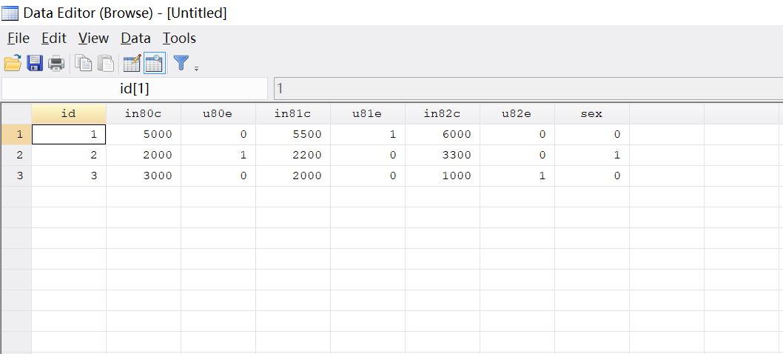Select the cell containing 6000 under in82c
Viewport: 783px width, 354px height.
(442, 134)
